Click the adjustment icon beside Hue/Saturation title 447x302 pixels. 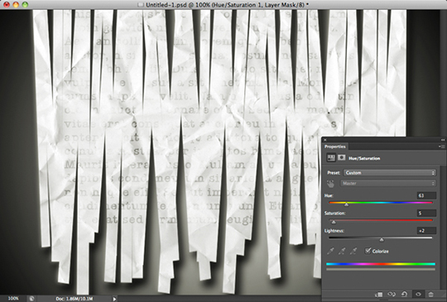point(331,158)
